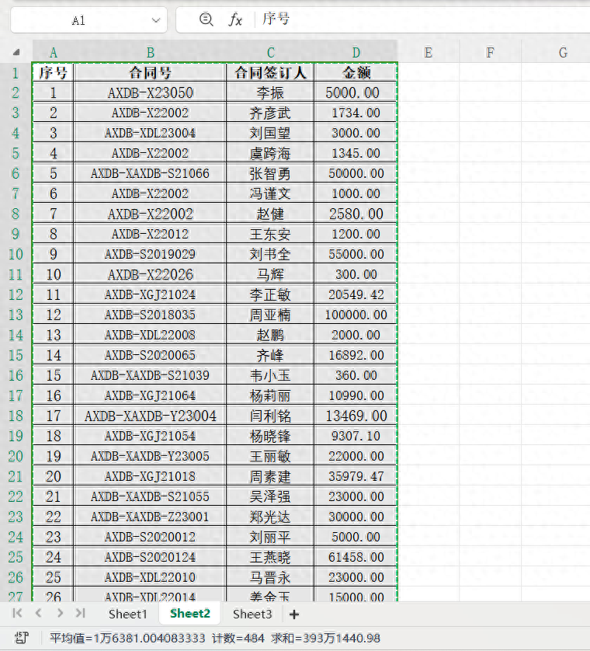This screenshot has width=590, height=651.
Task: Click the status bar settings icon
Action: pos(22,638)
